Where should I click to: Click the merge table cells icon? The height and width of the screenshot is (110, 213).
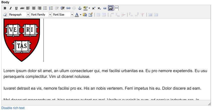pyautogui.click(x=156, y=15)
